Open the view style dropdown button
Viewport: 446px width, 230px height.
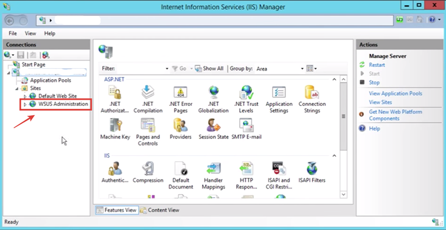click(312, 69)
